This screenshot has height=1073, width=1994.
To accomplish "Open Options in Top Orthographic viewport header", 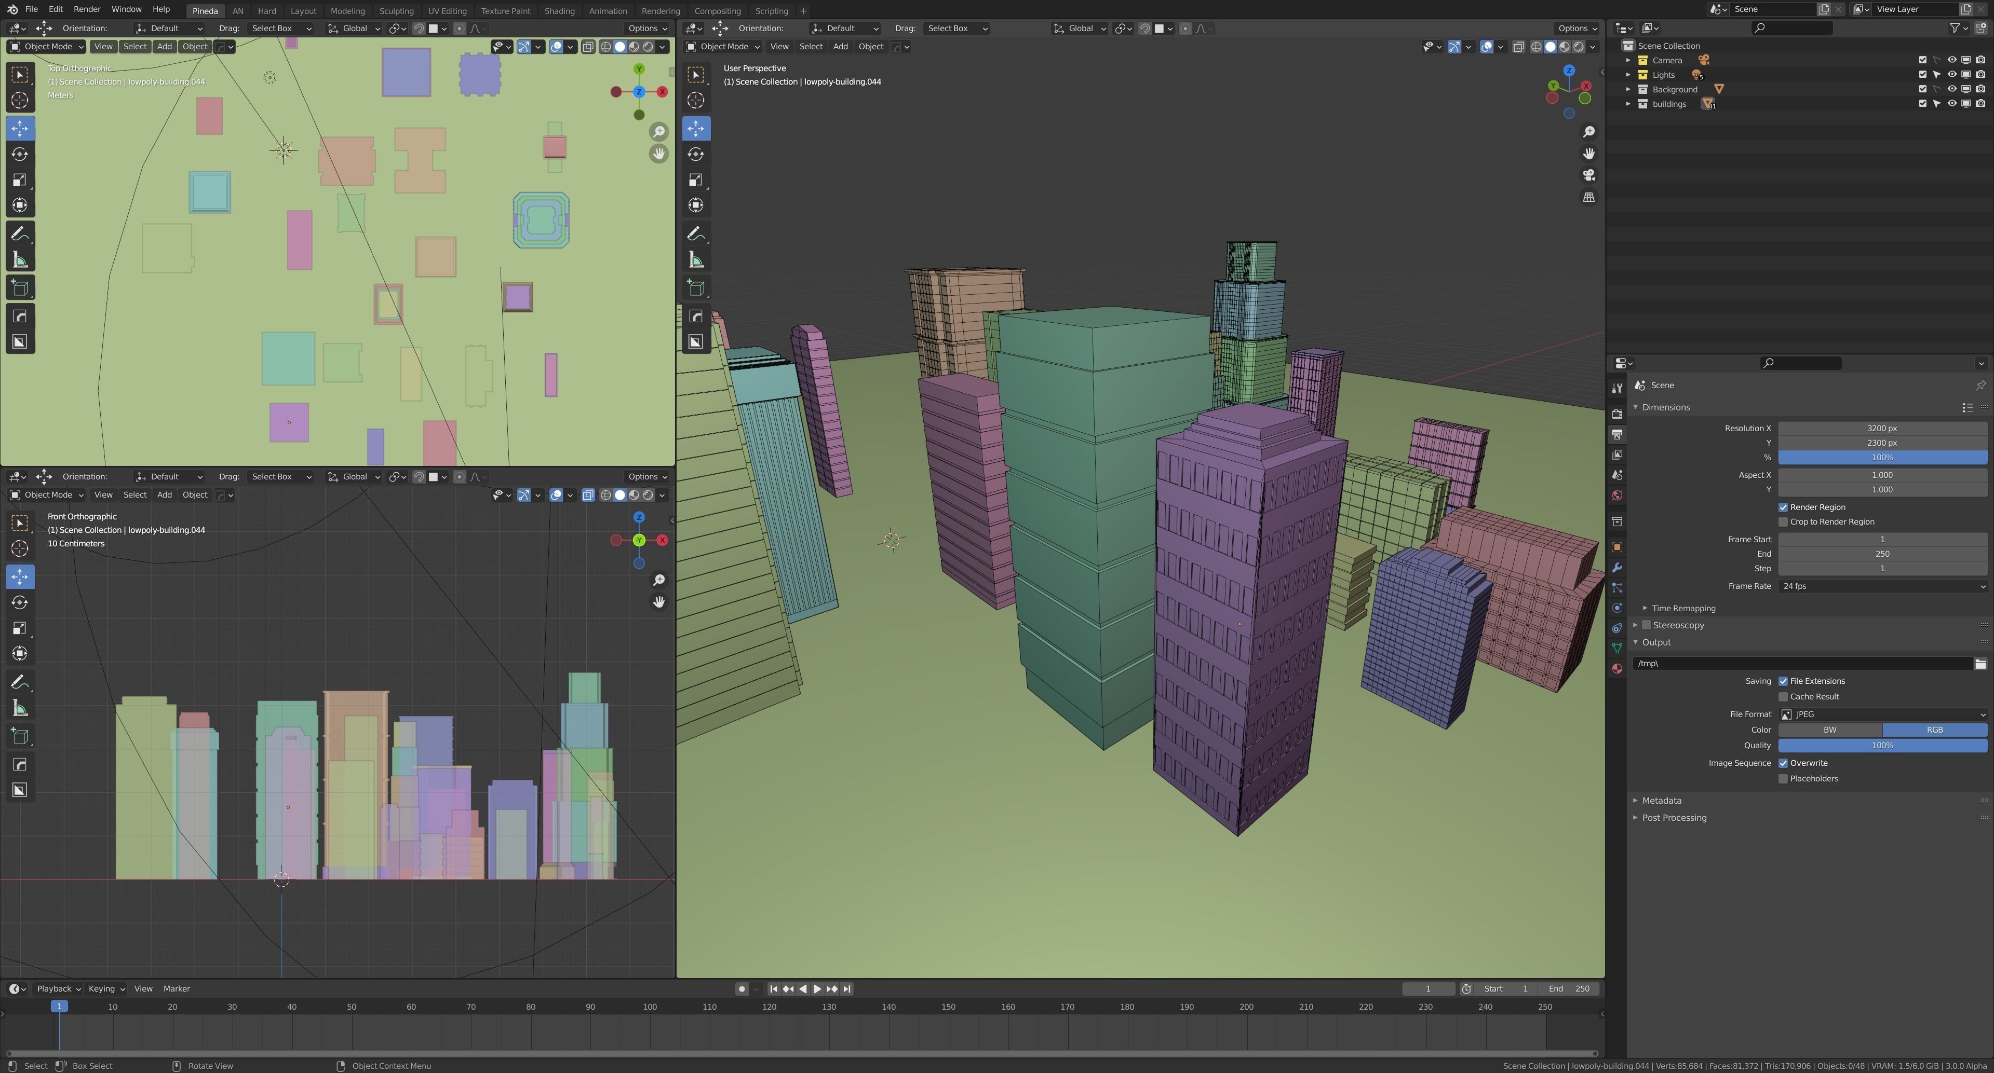I will [647, 29].
